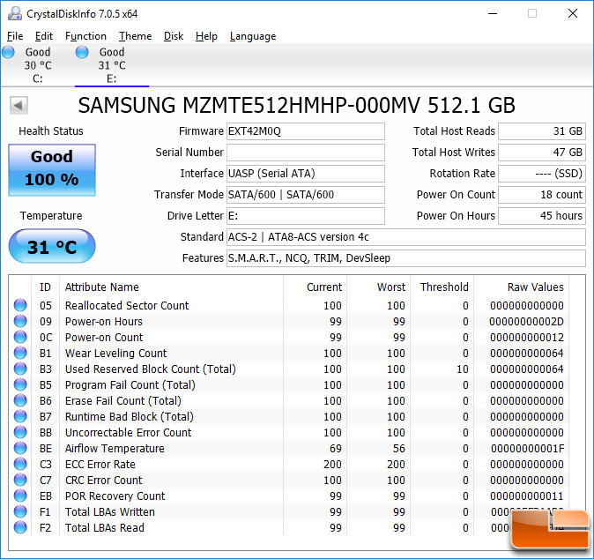Select the E: drive tab
The width and height of the screenshot is (594, 559).
click(112, 65)
